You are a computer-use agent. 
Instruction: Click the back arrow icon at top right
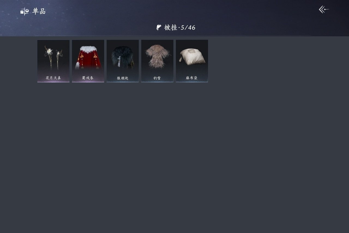pos(324,10)
